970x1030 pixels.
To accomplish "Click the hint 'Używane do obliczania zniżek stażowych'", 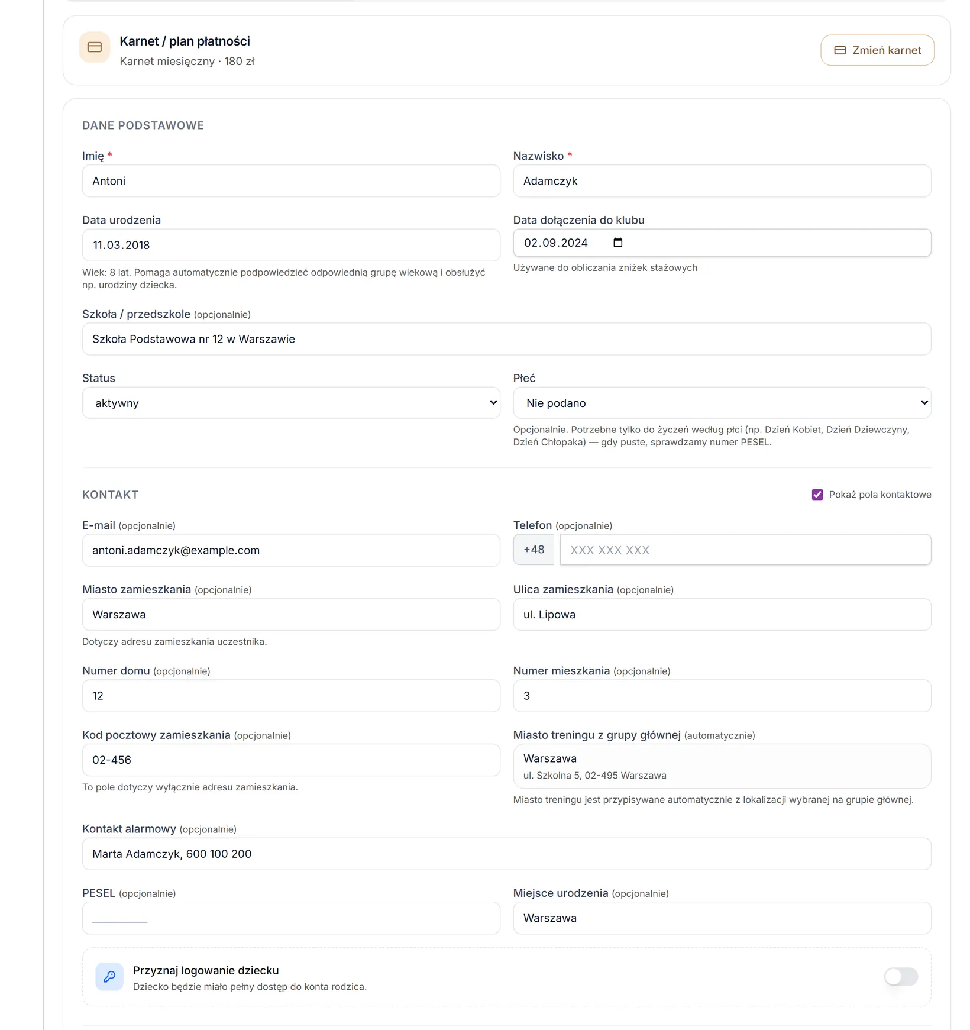I will pos(605,267).
